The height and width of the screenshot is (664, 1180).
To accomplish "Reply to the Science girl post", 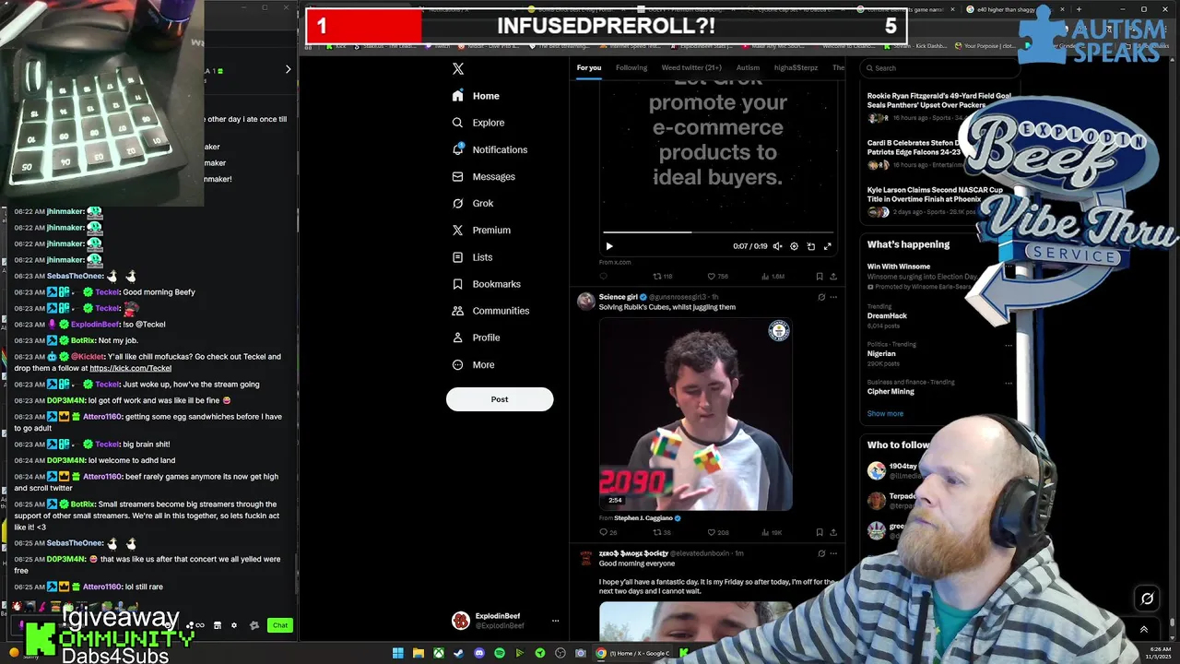I will (608, 532).
